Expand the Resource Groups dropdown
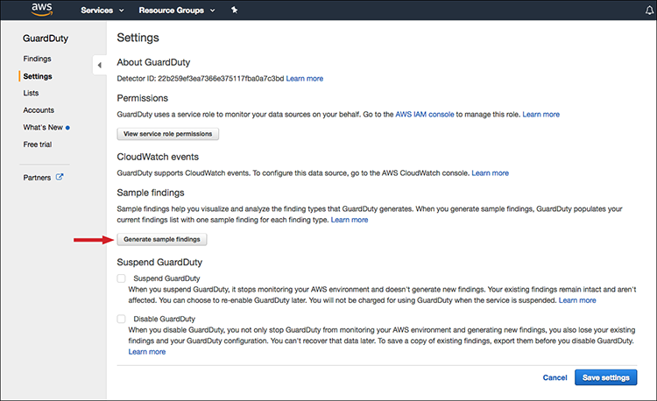This screenshot has height=401, width=657. [177, 10]
